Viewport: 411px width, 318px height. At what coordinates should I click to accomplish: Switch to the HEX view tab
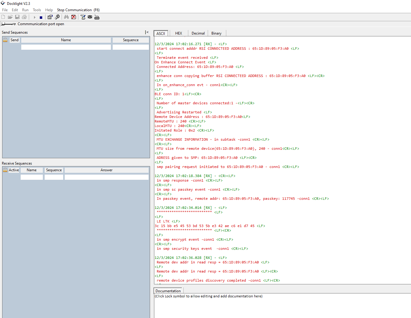coord(179,33)
